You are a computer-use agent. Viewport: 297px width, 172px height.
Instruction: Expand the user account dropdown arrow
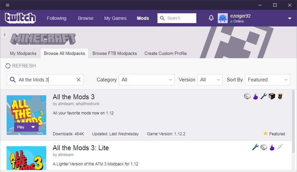290,19
